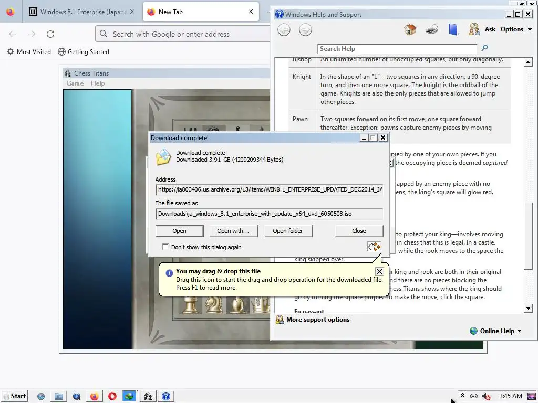This screenshot has height=403, width=538.
Task: Click the network tray icon
Action: coord(474,396)
